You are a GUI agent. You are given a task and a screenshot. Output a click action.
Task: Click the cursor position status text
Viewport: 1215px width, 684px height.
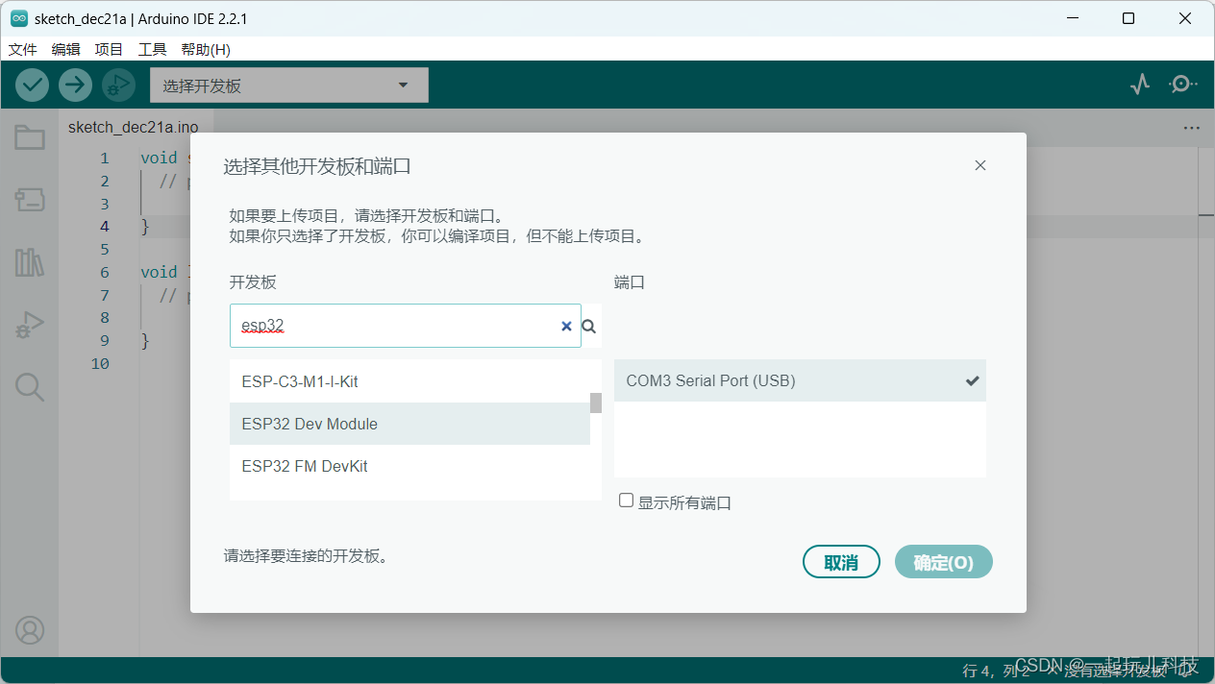tap(995, 671)
